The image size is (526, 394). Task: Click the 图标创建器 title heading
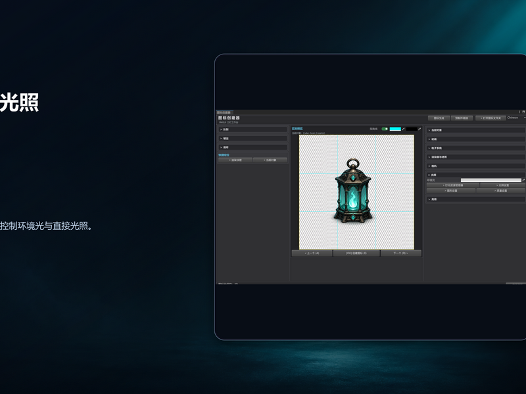(229, 118)
